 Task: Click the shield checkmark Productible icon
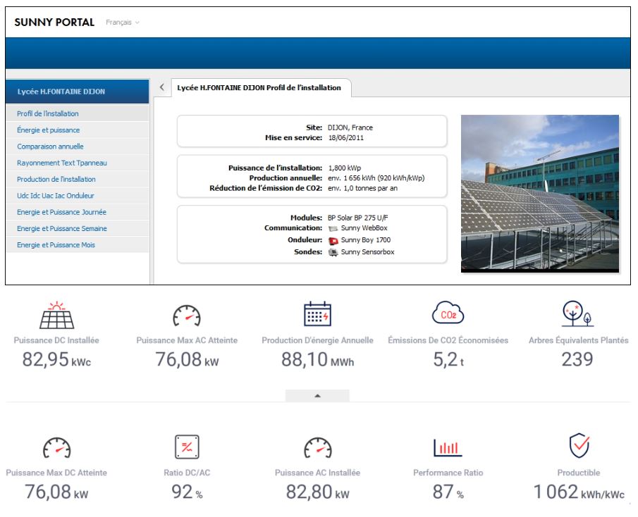tap(579, 445)
